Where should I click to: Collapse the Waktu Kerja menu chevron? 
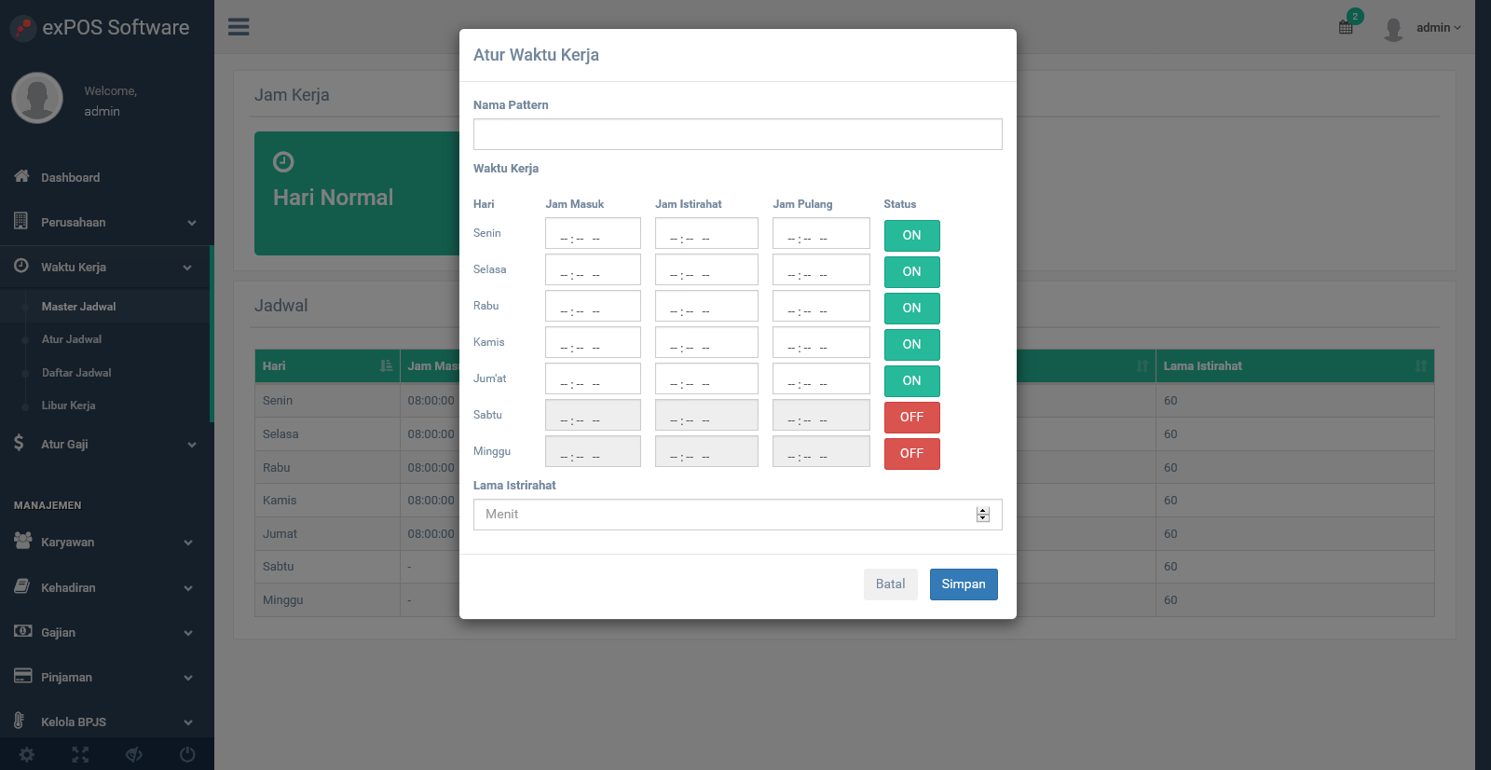click(187, 268)
